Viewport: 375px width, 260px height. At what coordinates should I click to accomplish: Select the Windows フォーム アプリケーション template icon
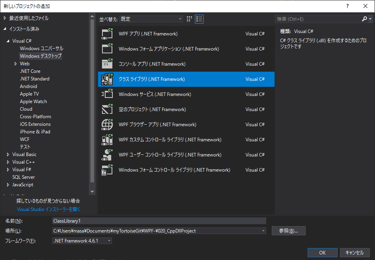click(107, 49)
